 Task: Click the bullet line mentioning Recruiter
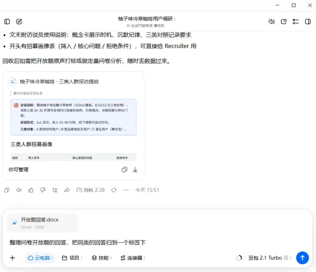point(103,46)
